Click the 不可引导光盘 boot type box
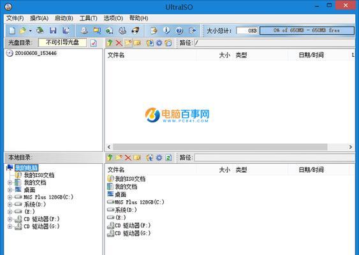 [x=62, y=43]
